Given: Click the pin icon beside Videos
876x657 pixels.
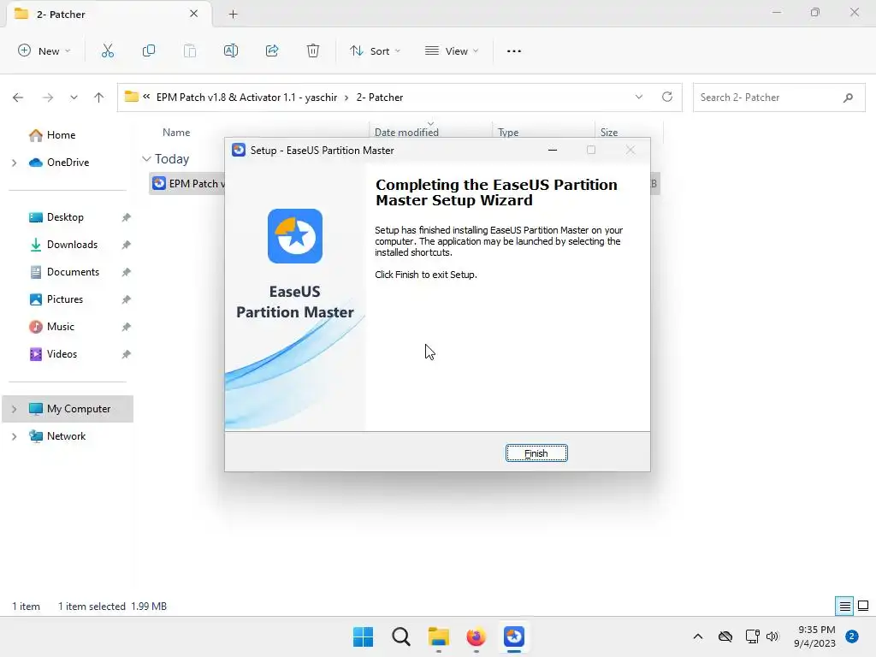Looking at the screenshot, I should [x=127, y=354].
